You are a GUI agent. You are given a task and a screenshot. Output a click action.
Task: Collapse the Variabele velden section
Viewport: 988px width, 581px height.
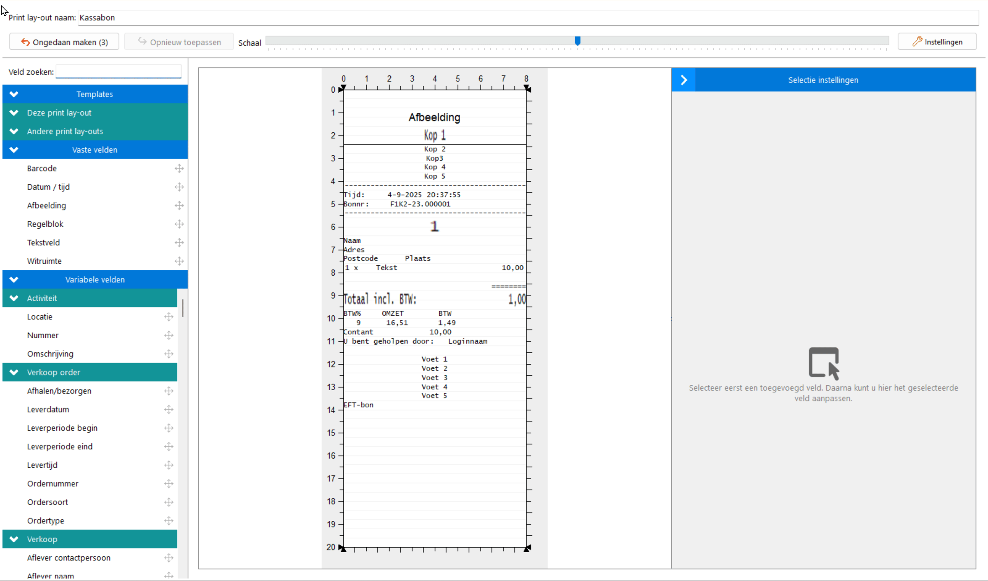(14, 279)
